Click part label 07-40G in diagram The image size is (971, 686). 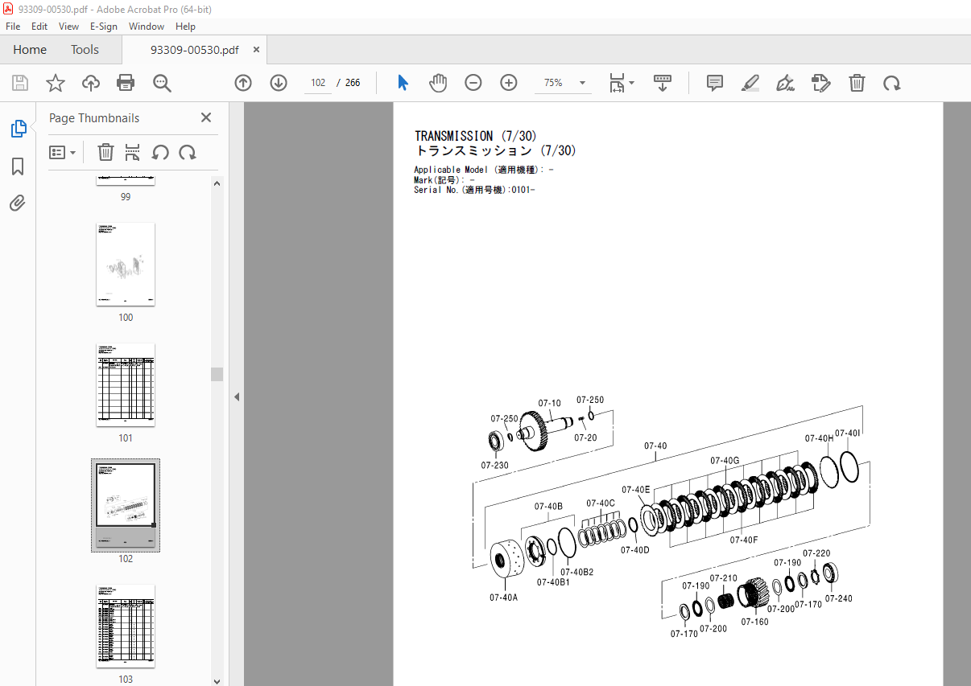pos(725,461)
